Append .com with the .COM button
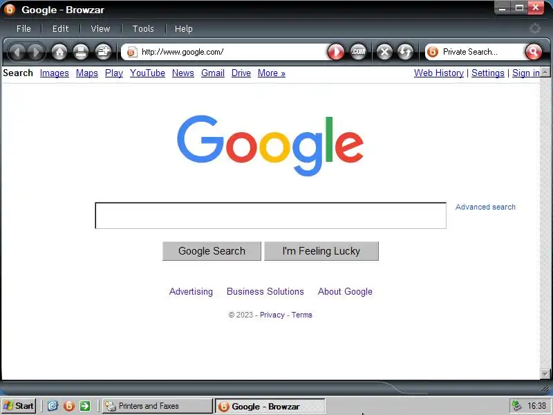 pos(358,53)
